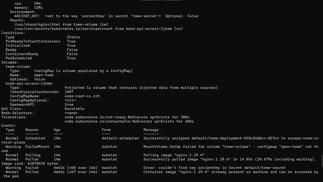Click the Node-Selectors label
Screen dimensions: 323x182
[17, 113]
